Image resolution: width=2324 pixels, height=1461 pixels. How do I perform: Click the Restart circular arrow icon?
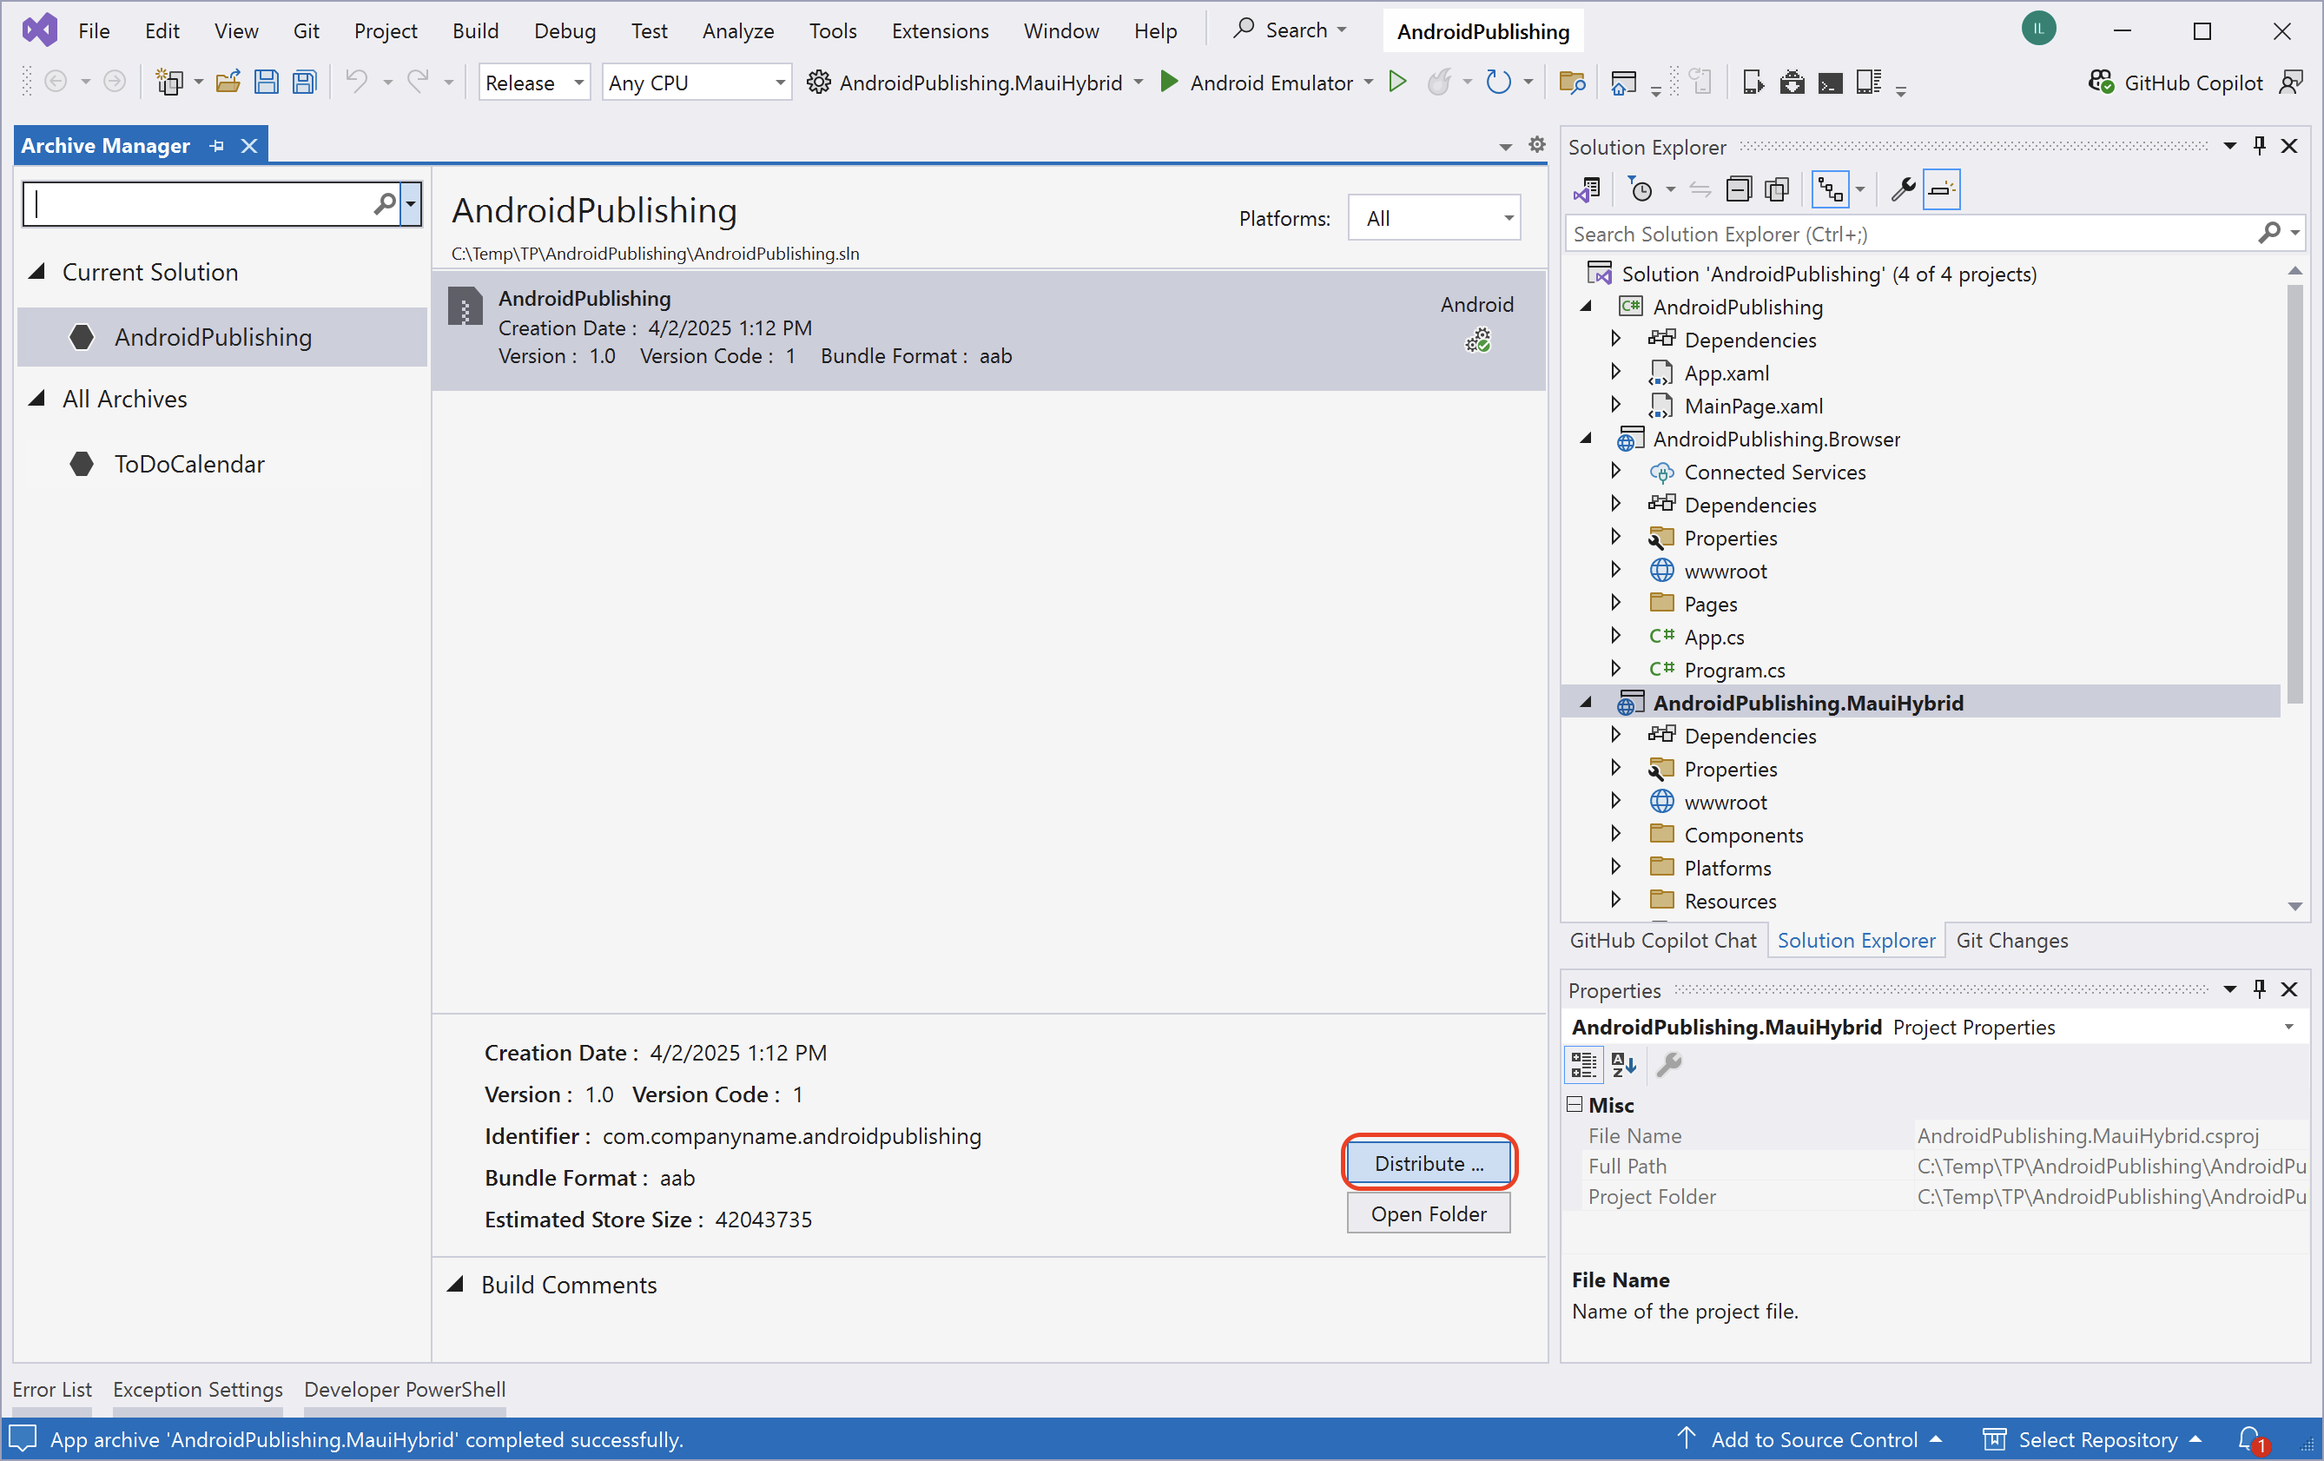(x=1498, y=83)
